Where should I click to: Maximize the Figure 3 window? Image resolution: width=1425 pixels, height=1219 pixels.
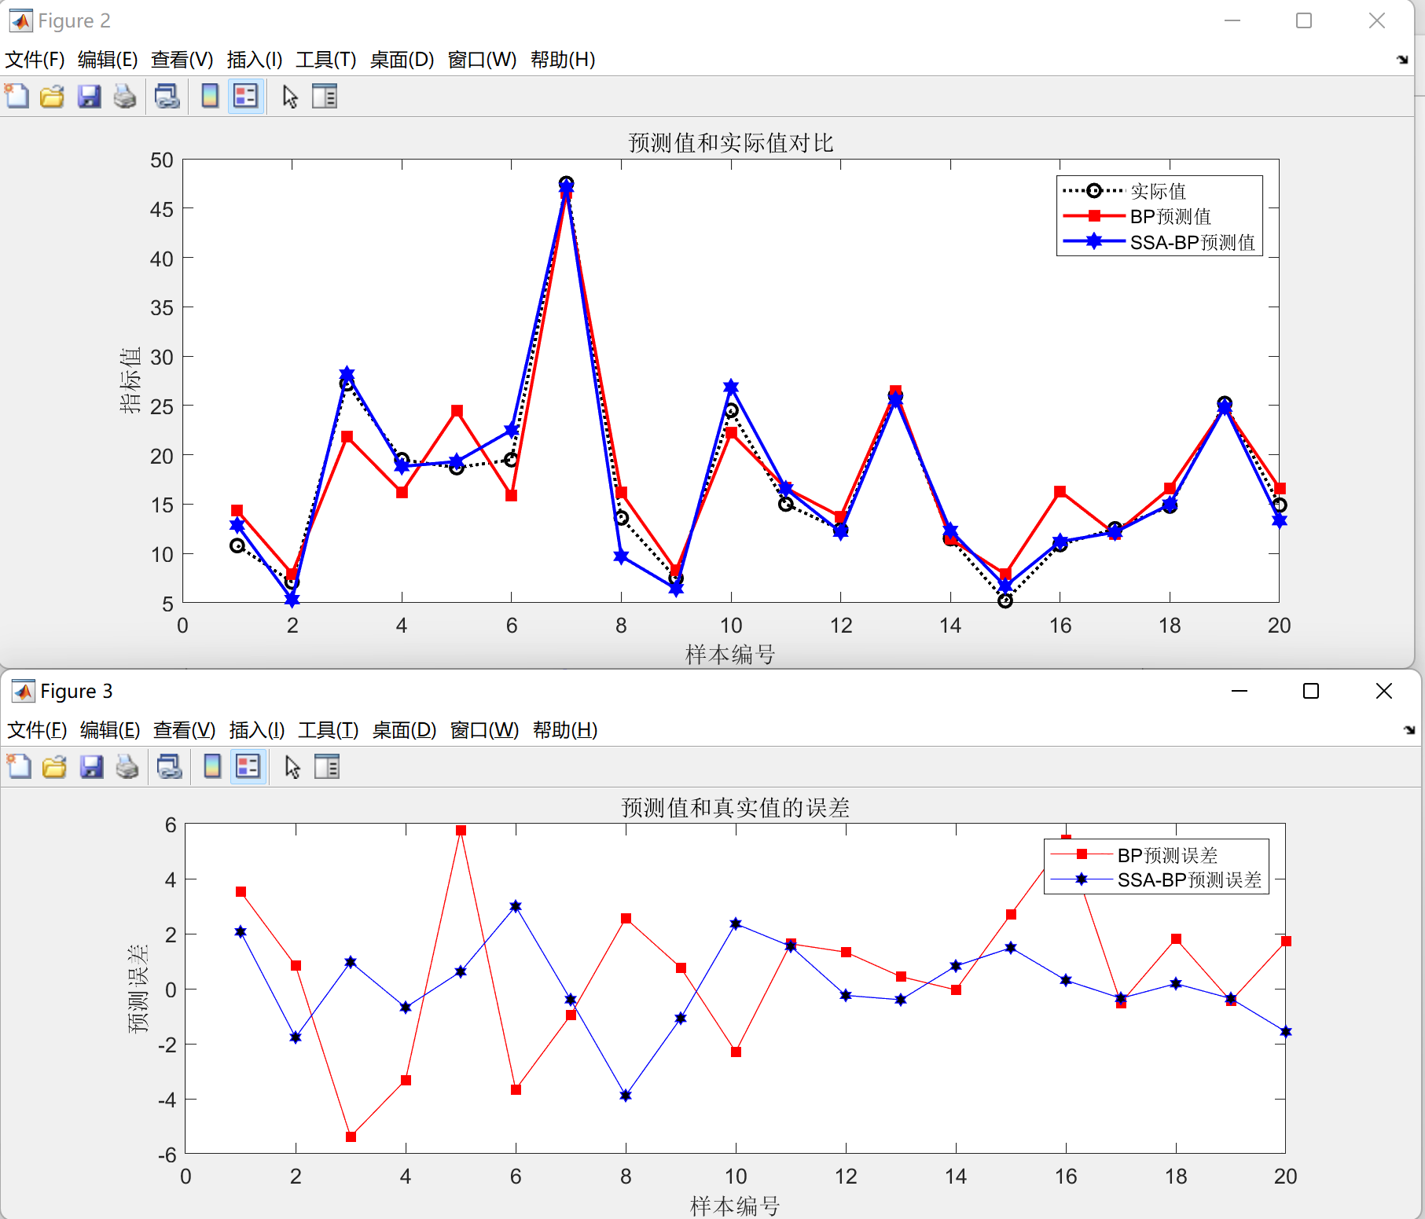[x=1311, y=691]
